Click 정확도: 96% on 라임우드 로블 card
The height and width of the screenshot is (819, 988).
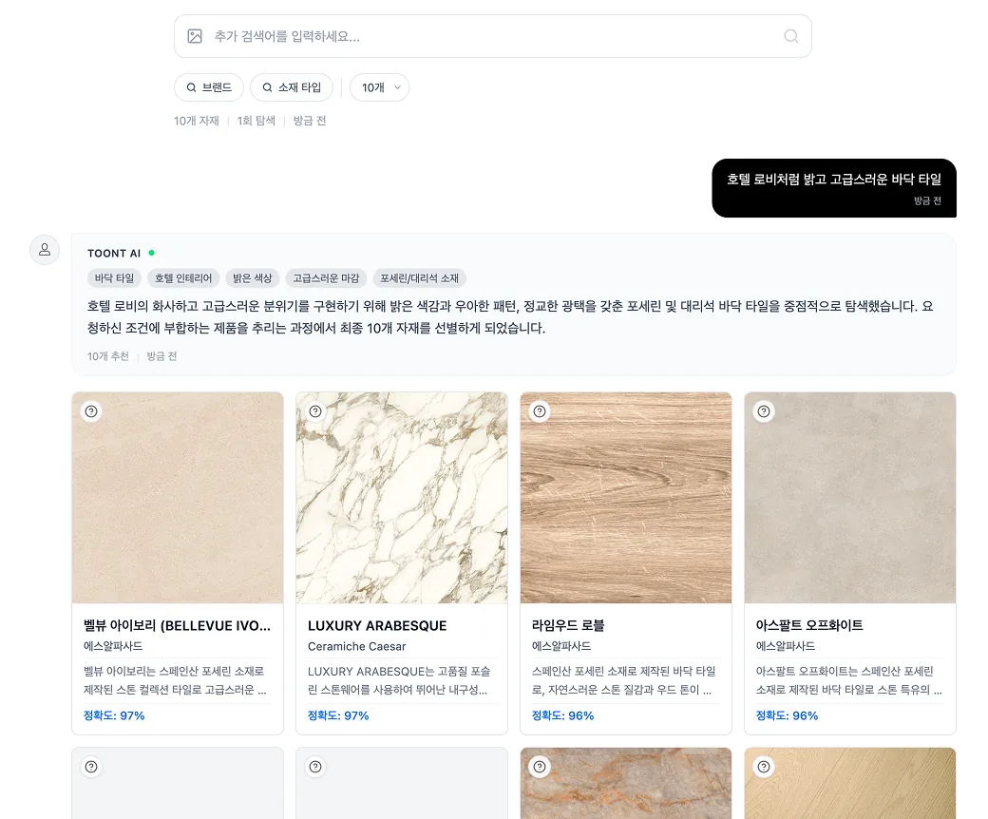(x=562, y=715)
